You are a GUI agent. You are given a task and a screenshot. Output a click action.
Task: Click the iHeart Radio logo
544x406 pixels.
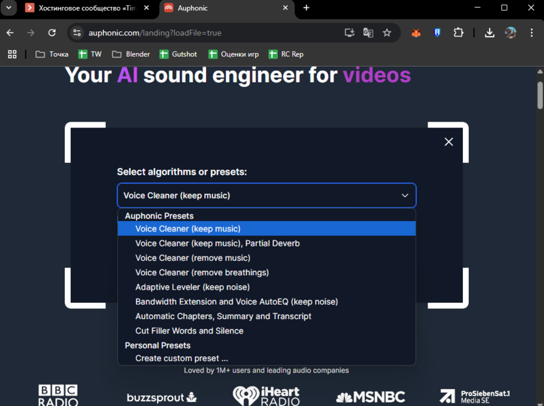(x=267, y=396)
